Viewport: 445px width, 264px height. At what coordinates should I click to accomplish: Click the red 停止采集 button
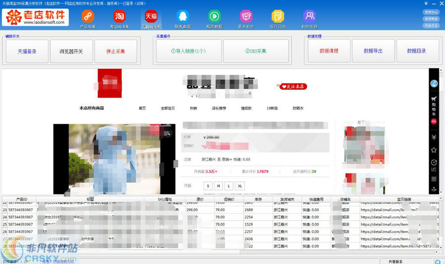tap(116, 51)
